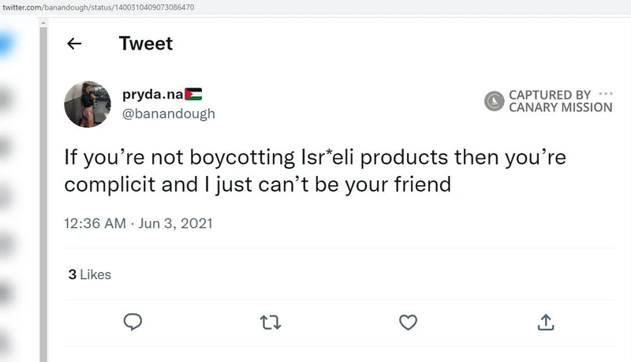Reply to the tweet using the speech bubble icon
This screenshot has width=631, height=362.
coord(133,322)
